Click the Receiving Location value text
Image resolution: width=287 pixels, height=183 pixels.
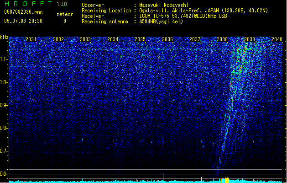204,11
